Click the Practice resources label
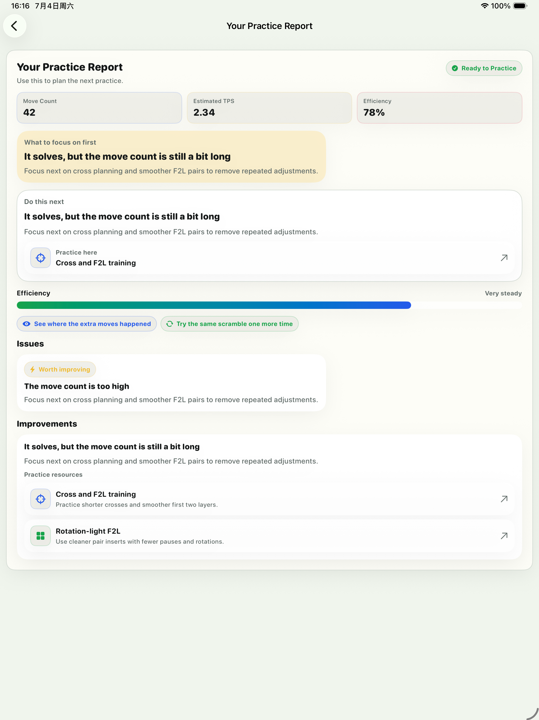The image size is (539, 720). 53,475
